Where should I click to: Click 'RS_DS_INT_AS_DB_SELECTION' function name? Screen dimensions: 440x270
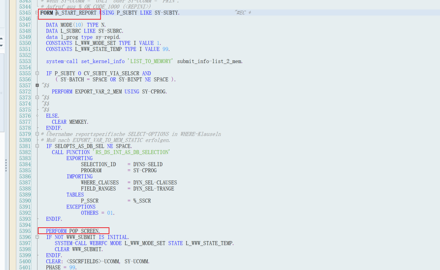(132, 152)
